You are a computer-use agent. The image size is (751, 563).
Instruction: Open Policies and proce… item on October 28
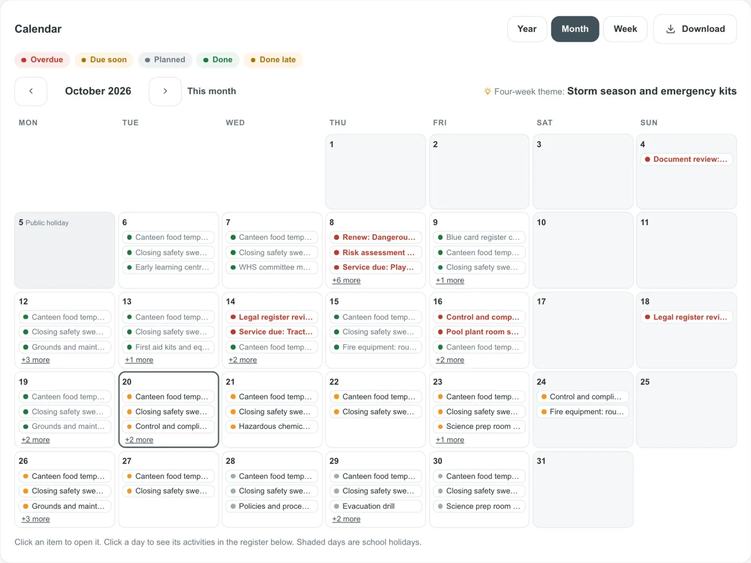click(x=272, y=506)
